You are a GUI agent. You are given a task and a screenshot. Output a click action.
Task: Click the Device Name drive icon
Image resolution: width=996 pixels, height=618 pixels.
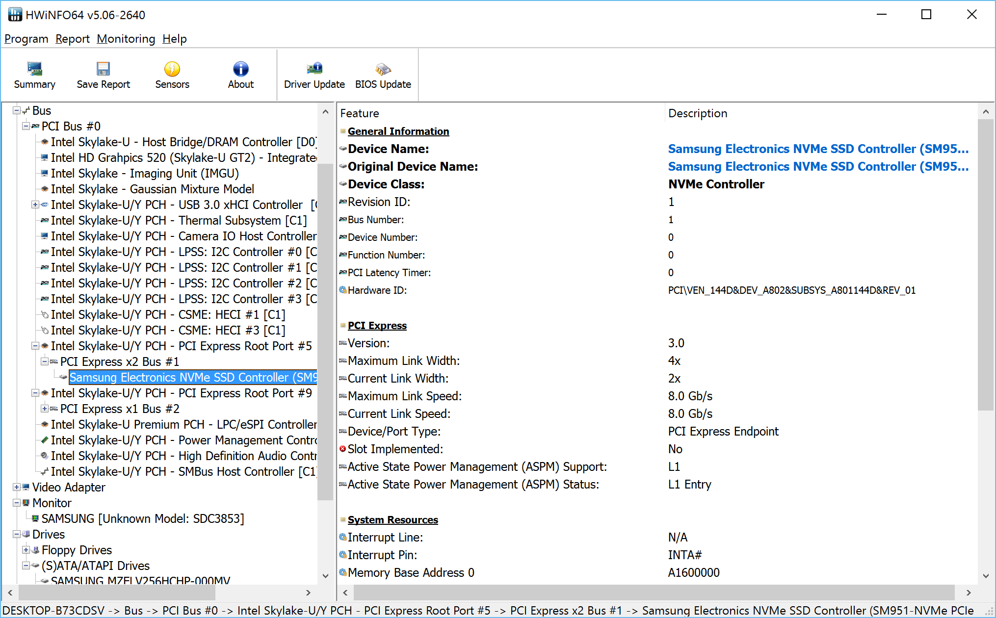343,149
